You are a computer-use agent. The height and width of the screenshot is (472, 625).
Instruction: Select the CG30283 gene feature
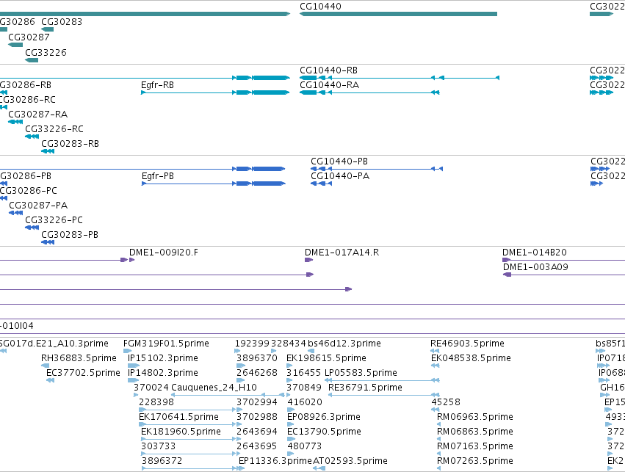click(x=48, y=29)
